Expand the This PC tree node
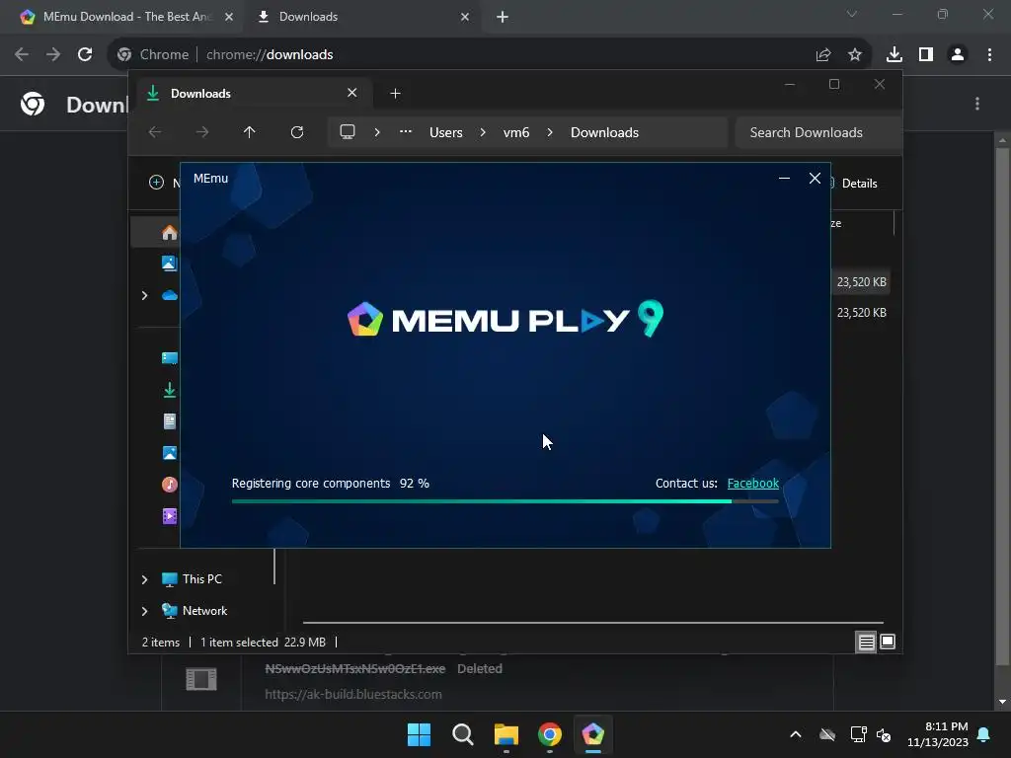 [144, 579]
